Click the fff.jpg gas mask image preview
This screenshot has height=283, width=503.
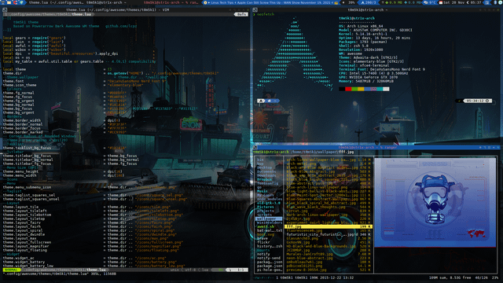(x=435, y=203)
